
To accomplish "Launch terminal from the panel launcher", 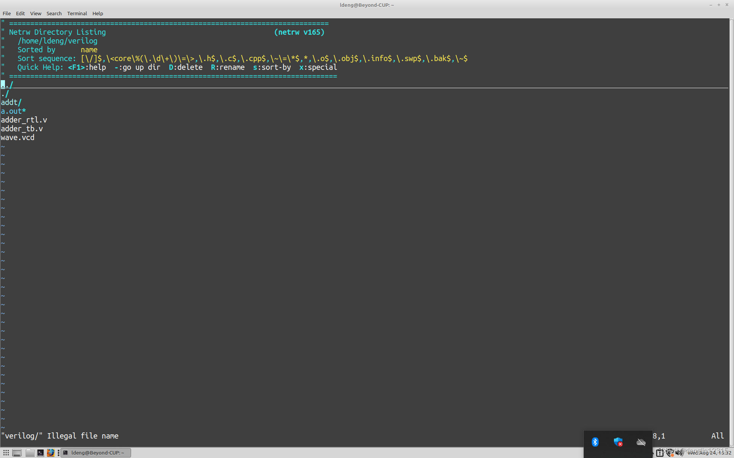I will [x=41, y=453].
